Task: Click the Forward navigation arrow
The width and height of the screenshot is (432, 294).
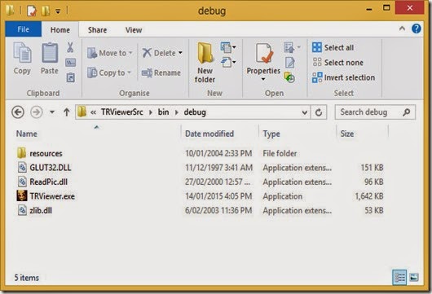Action: coord(37,112)
